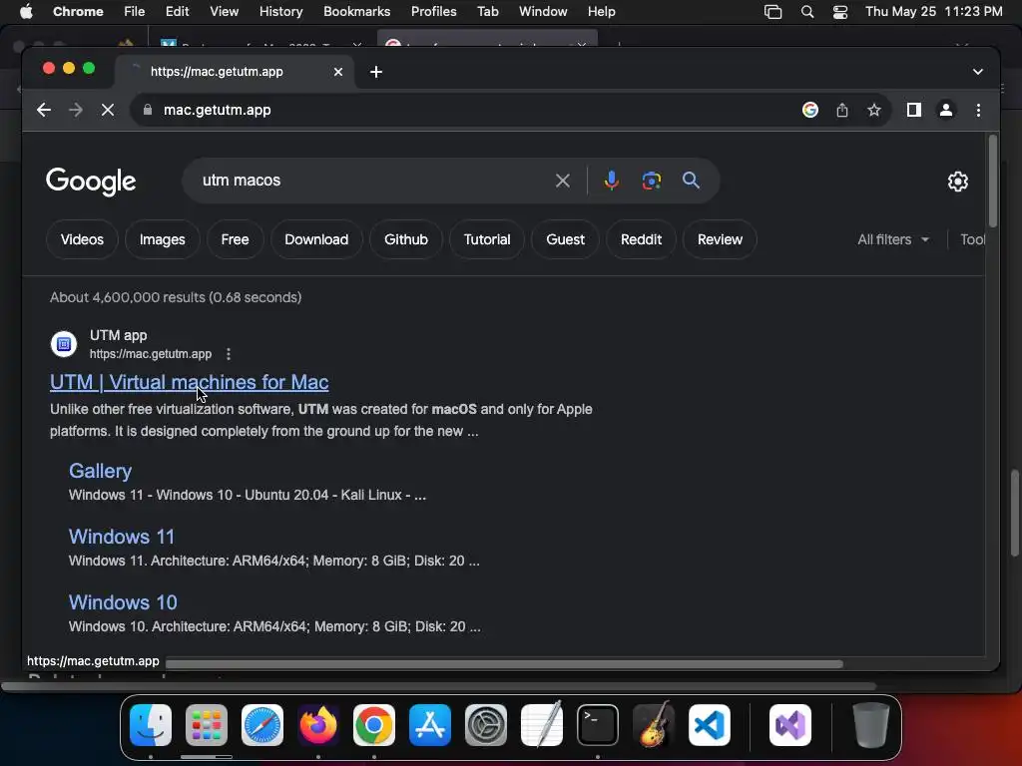Open Launchpad from the Dock
This screenshot has width=1022, height=766.
(x=207, y=725)
